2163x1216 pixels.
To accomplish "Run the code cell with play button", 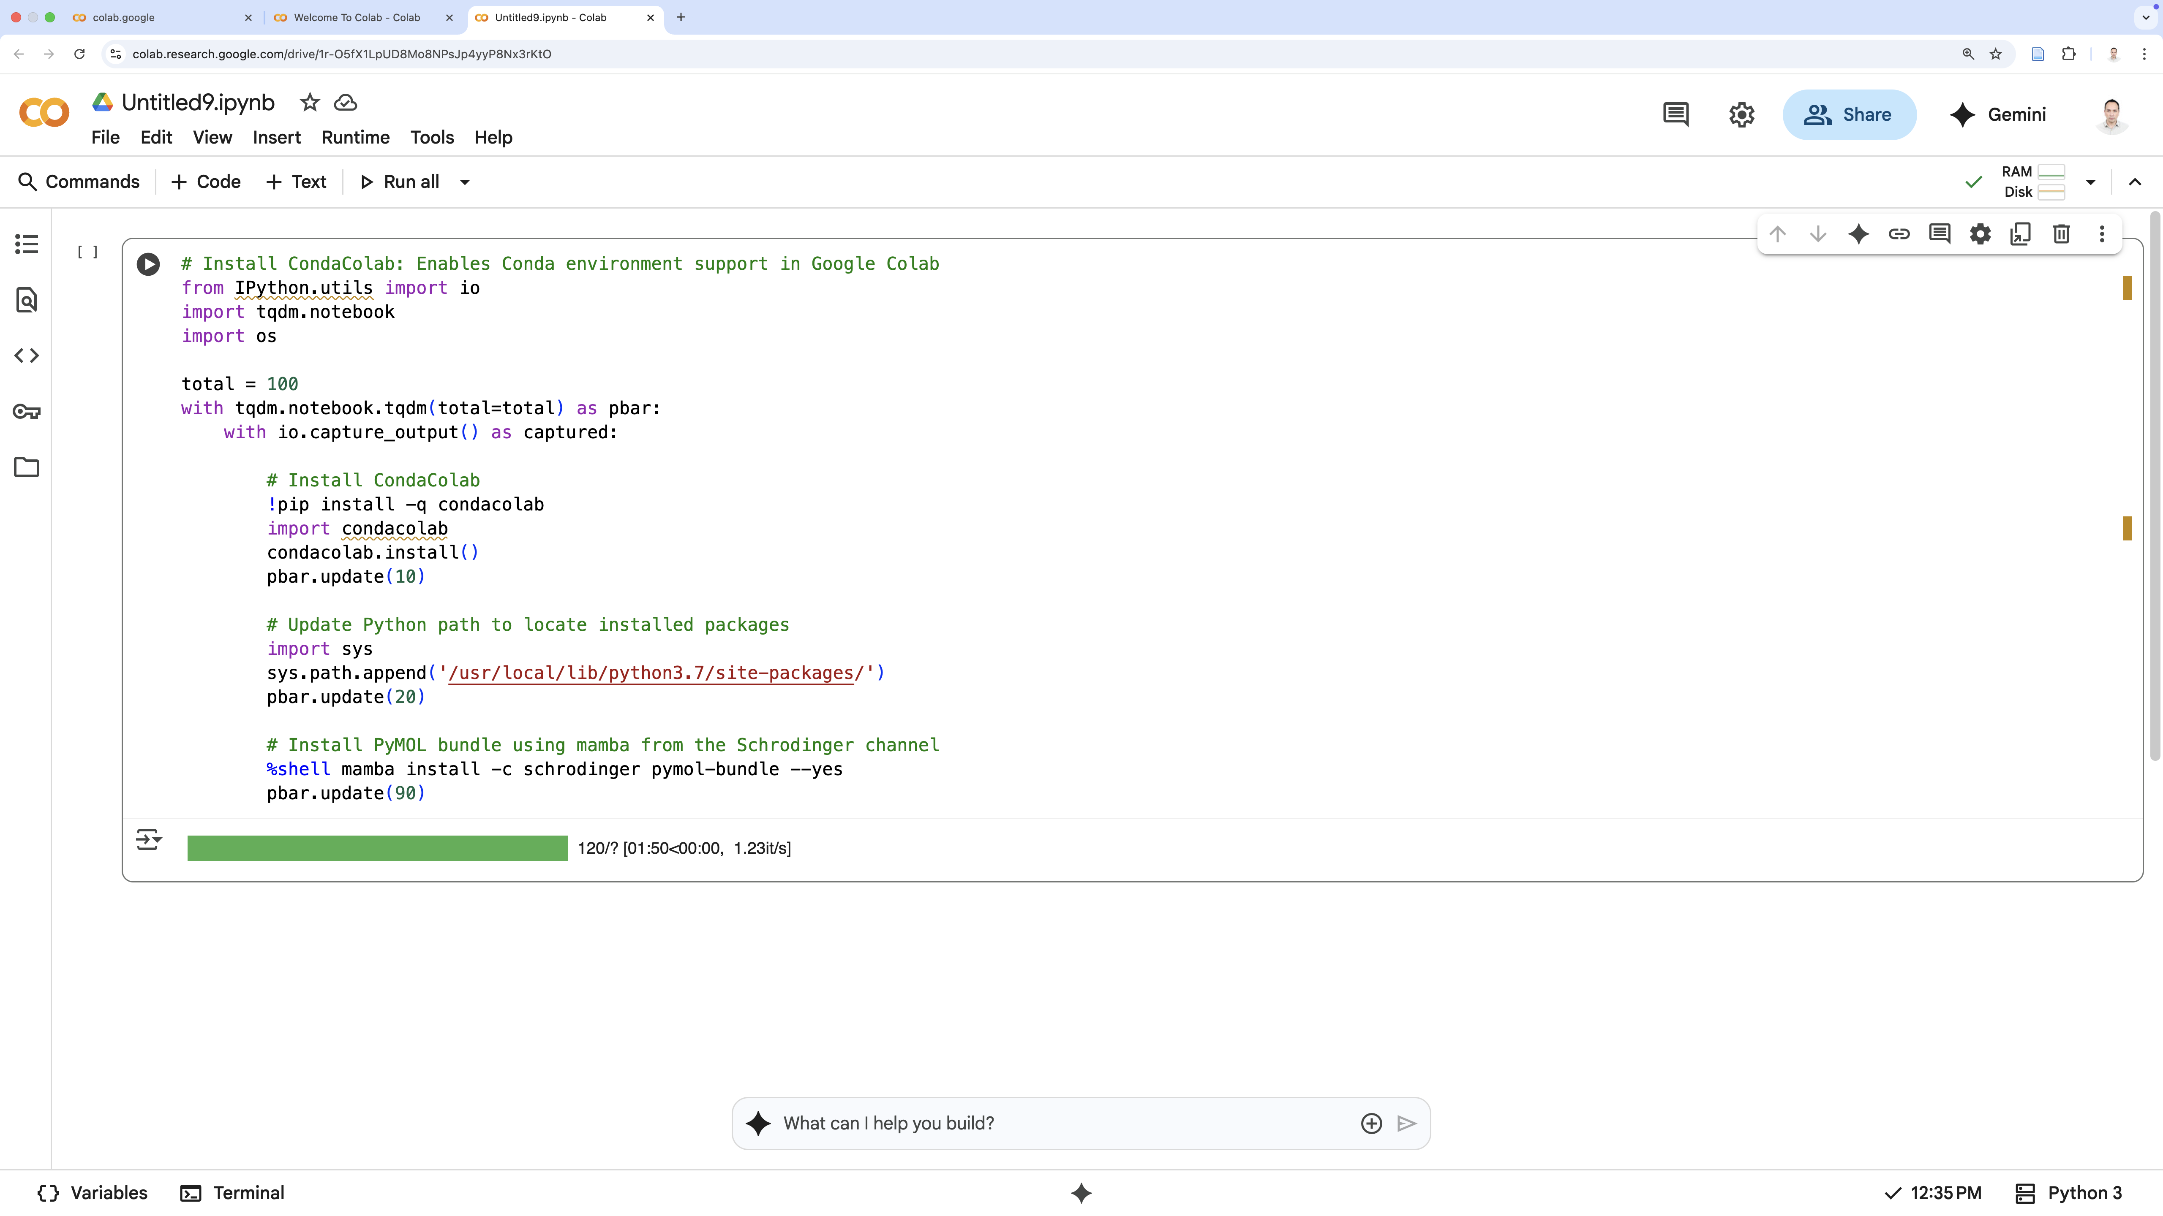I will coord(148,264).
